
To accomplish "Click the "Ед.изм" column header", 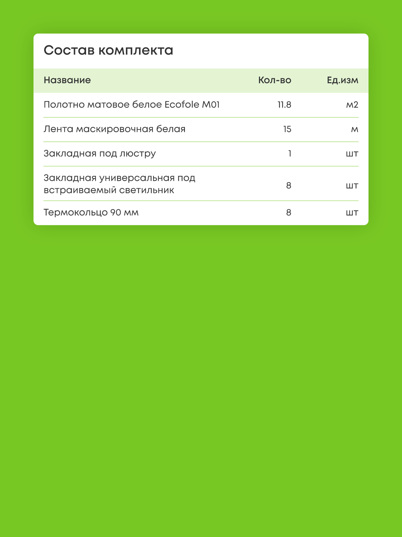I will [342, 80].
